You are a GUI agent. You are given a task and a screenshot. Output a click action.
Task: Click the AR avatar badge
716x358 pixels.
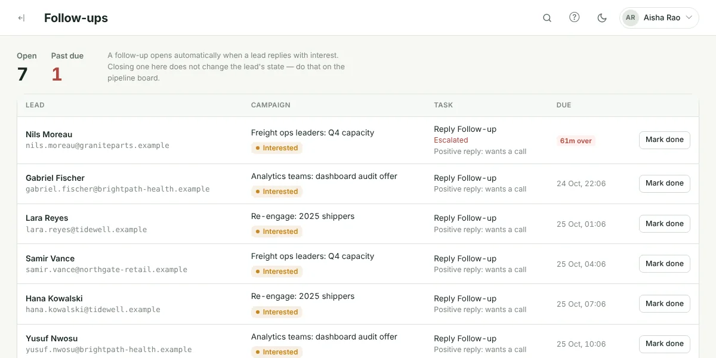tap(631, 18)
